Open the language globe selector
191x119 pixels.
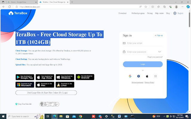(175, 13)
